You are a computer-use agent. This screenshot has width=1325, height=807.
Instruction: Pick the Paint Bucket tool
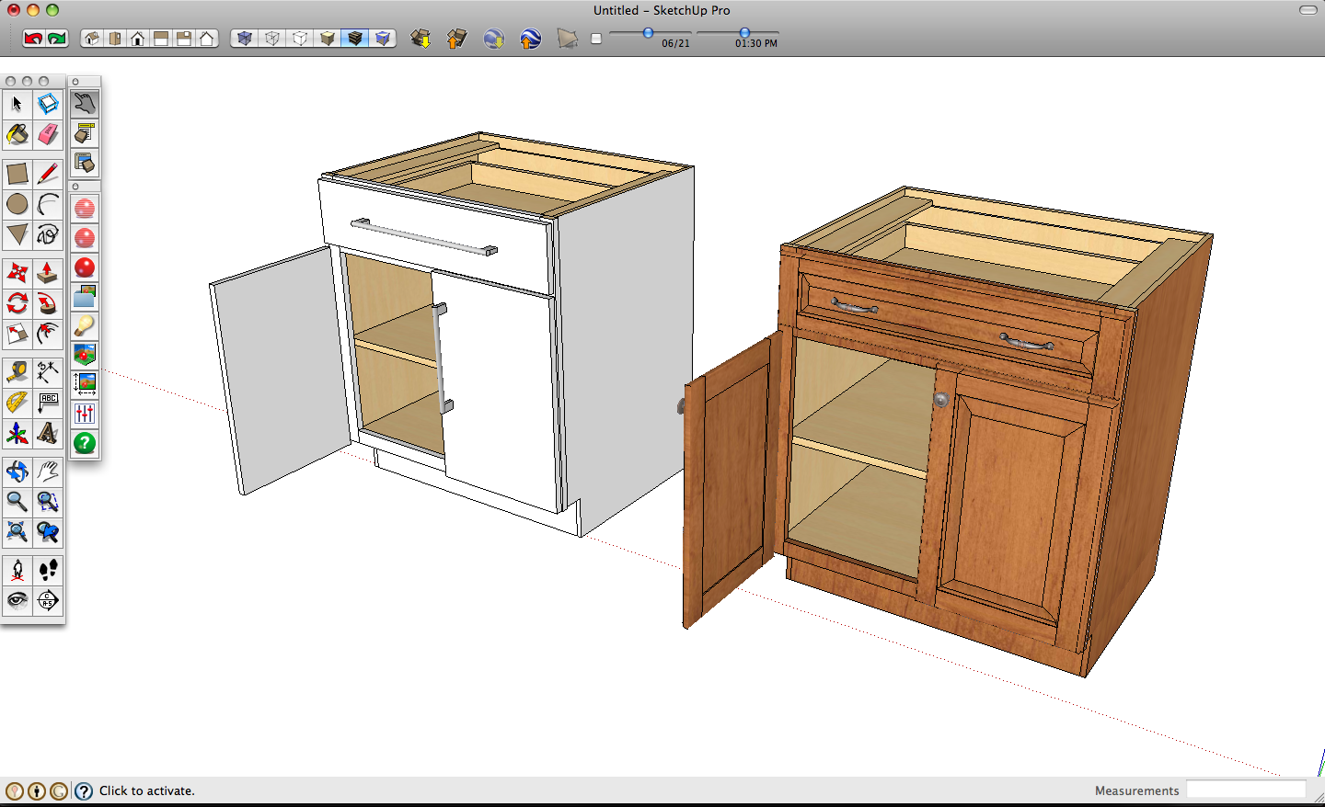coord(17,134)
